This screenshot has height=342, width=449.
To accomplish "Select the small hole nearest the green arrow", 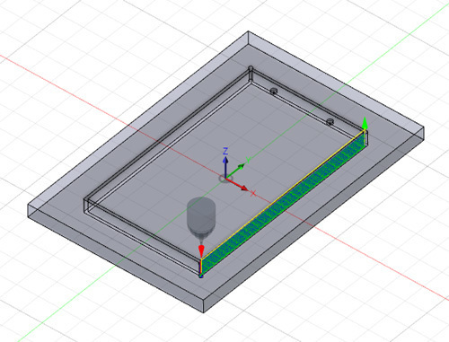I will tap(330, 121).
